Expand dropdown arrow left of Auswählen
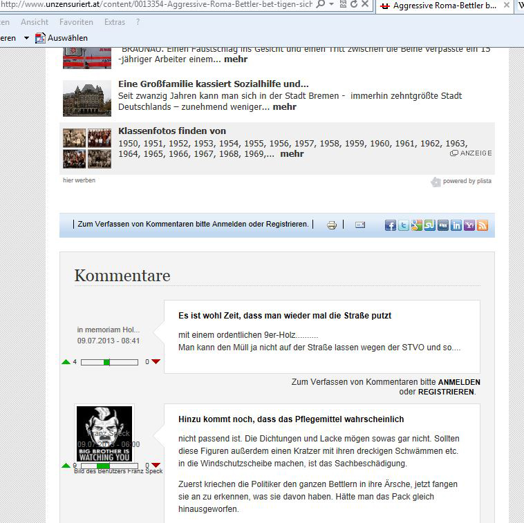The width and height of the screenshot is (524, 523). click(26, 38)
